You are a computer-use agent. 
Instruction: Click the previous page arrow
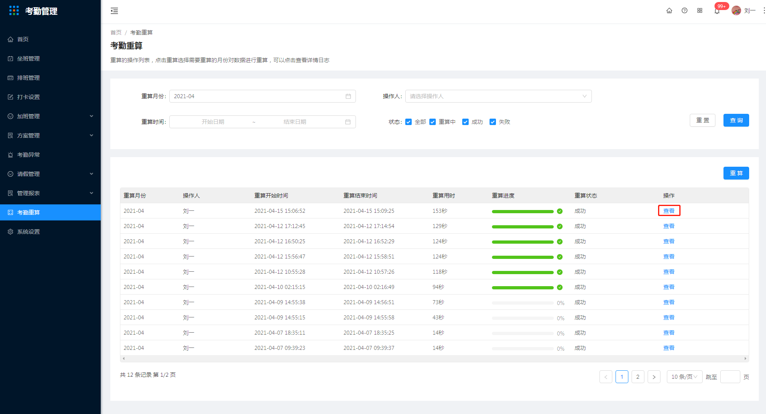[606, 377]
